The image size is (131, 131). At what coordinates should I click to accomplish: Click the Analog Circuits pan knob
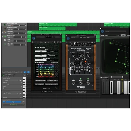click(x=25, y=37)
